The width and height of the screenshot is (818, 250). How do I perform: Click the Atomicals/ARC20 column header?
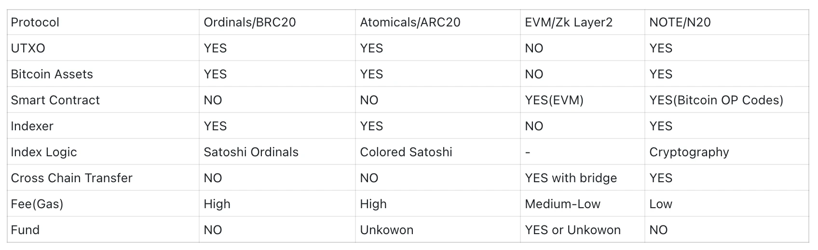click(x=410, y=22)
